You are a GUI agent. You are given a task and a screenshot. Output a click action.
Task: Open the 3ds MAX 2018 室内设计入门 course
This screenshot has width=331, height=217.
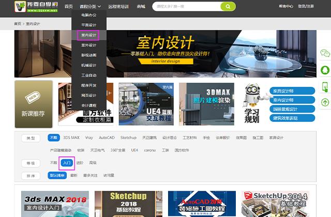point(55,204)
